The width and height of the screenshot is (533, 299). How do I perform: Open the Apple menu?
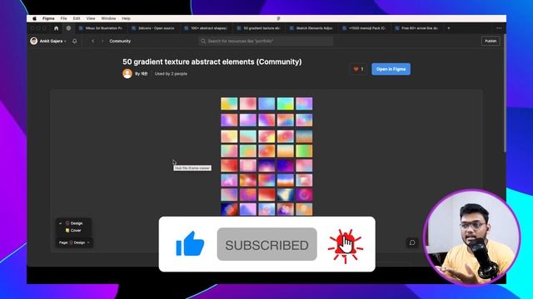tap(34, 18)
